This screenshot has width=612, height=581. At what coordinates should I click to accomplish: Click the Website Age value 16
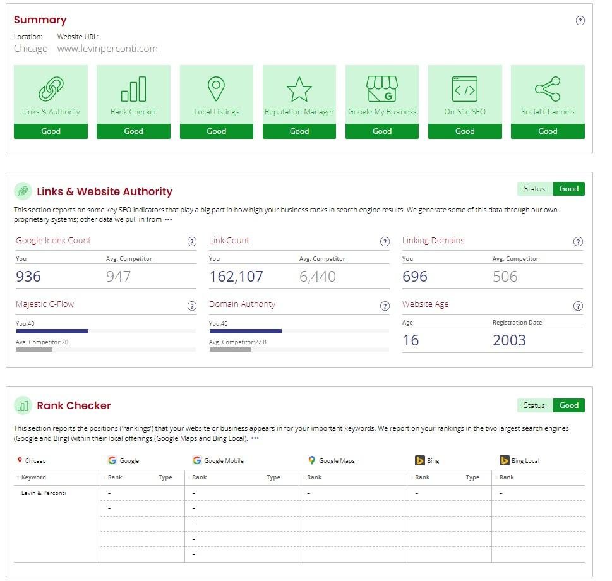click(x=411, y=340)
